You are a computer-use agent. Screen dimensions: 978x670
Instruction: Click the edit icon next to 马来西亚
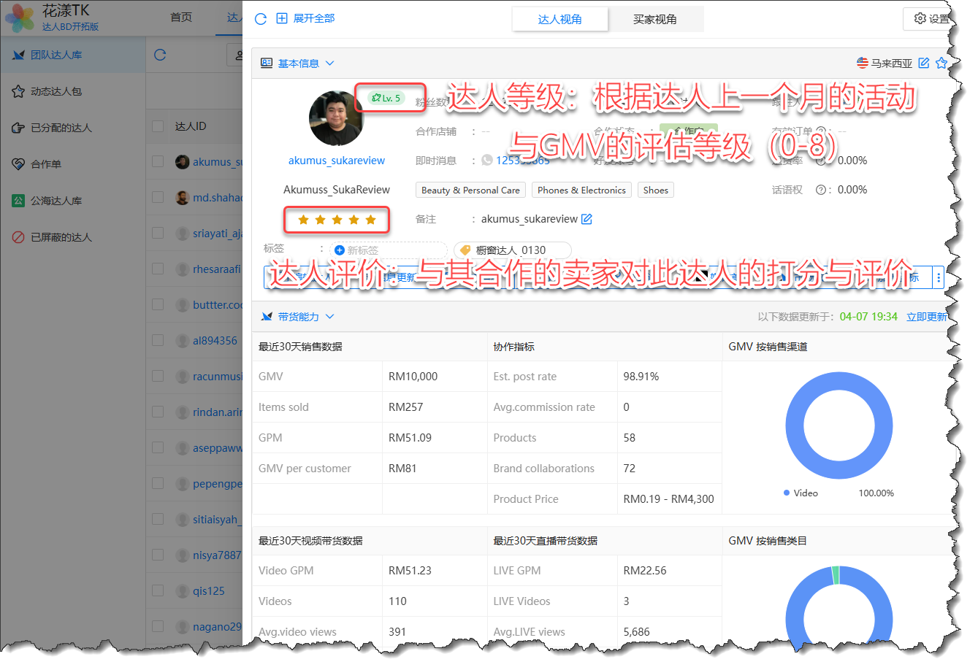923,63
